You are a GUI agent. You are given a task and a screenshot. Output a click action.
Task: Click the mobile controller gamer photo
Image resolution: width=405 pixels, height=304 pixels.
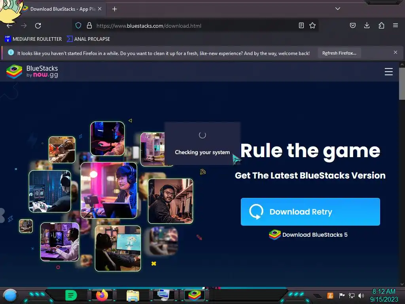click(50, 191)
